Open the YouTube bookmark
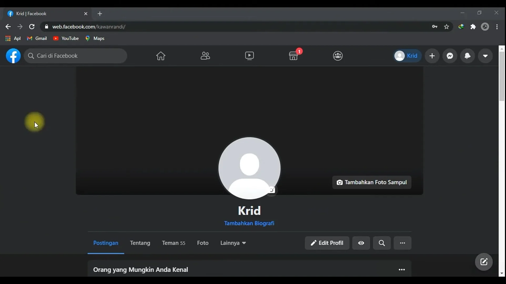506x284 pixels. click(x=66, y=38)
